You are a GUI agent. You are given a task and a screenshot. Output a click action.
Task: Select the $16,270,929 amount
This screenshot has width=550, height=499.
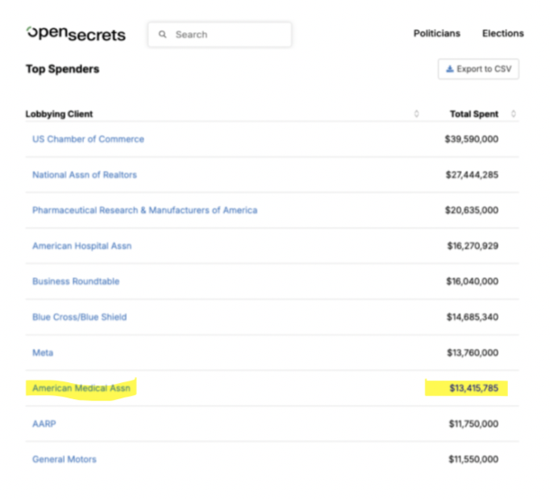(473, 246)
